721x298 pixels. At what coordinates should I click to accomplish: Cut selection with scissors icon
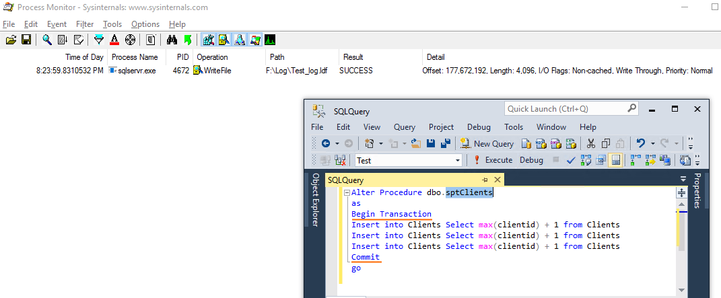(591, 144)
